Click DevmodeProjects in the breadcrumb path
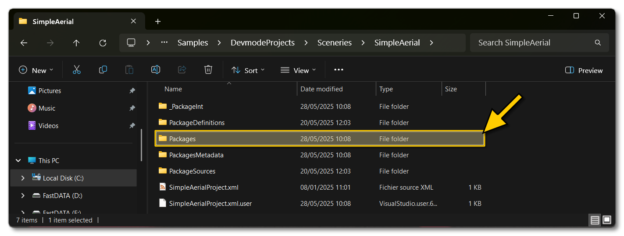The width and height of the screenshot is (624, 236). (262, 43)
